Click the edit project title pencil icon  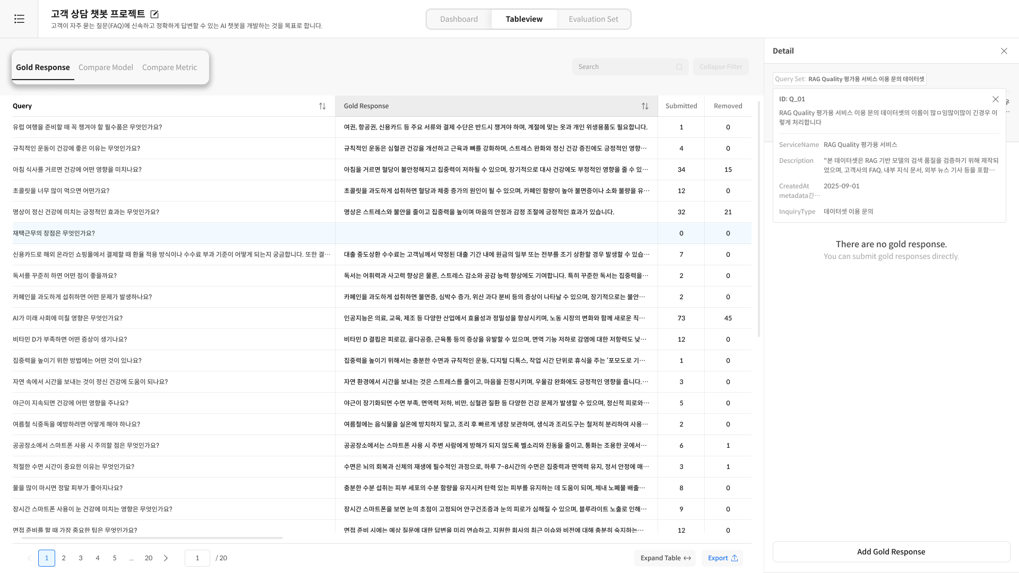pyautogui.click(x=154, y=14)
